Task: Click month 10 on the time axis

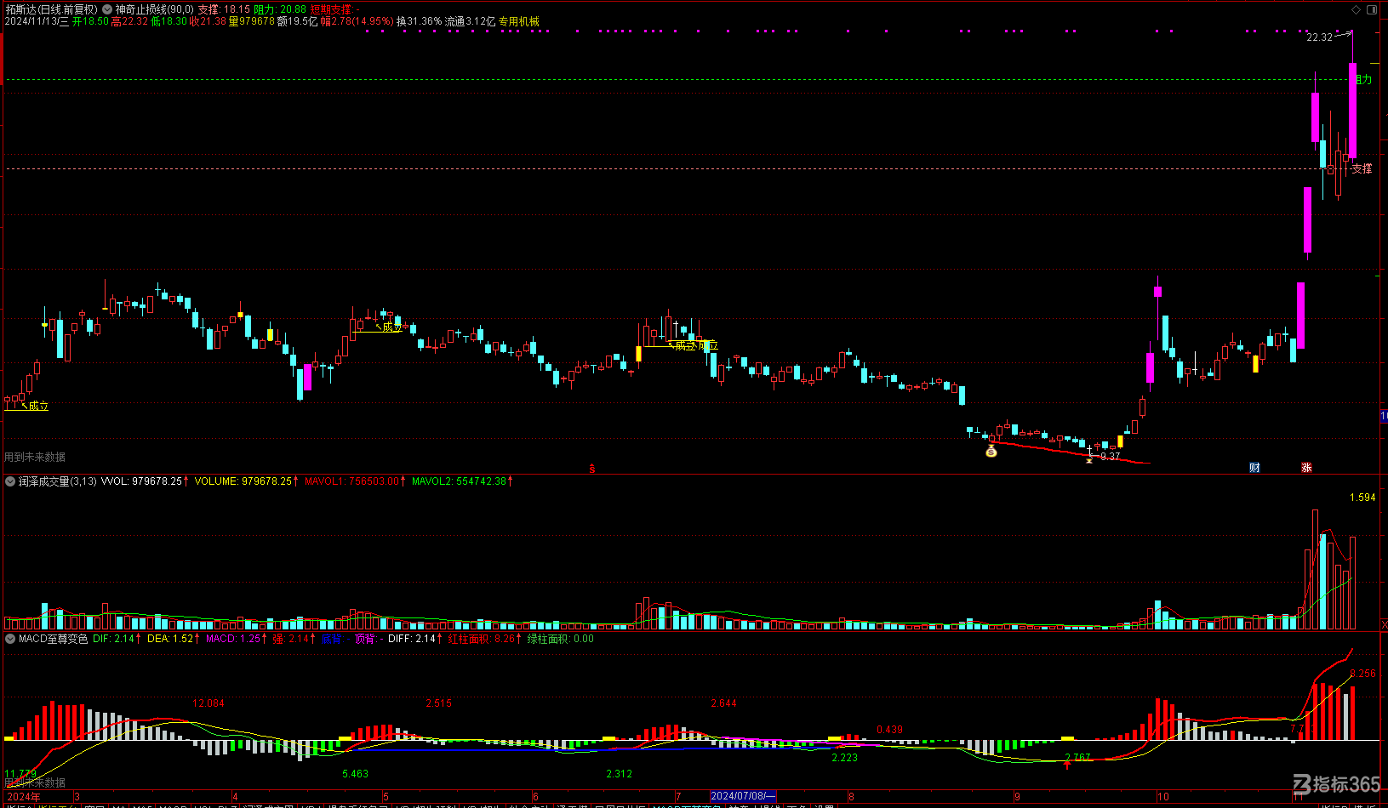Action: (x=1163, y=797)
